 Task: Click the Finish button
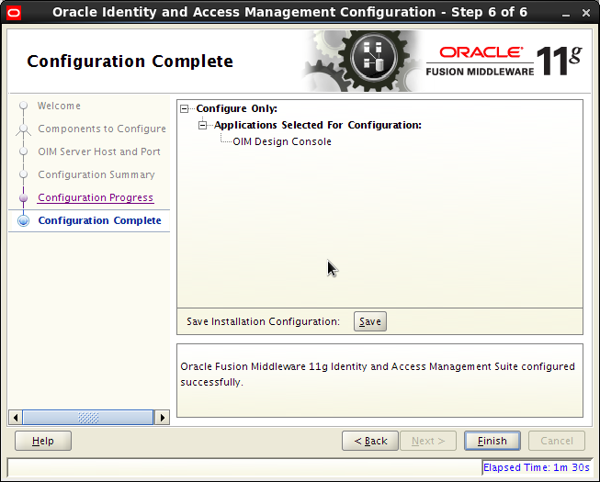[492, 441]
